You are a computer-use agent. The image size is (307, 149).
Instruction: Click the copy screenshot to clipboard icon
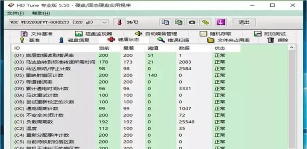pos(178,22)
